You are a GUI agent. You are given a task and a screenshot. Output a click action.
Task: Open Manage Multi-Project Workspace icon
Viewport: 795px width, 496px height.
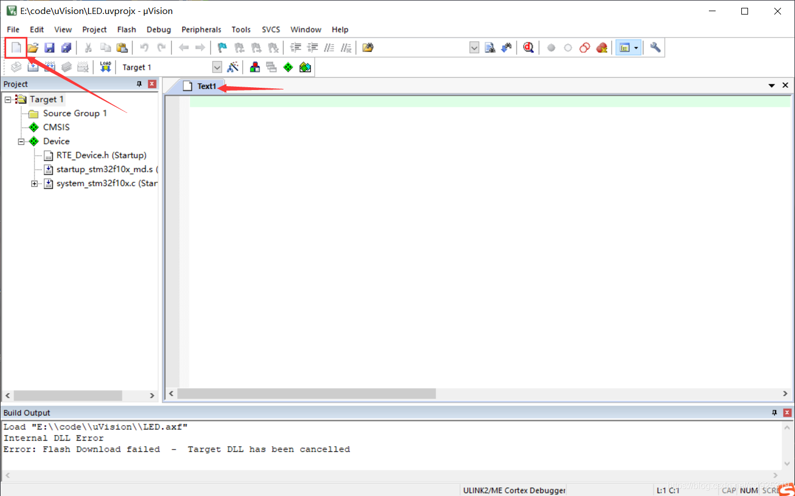pos(272,67)
